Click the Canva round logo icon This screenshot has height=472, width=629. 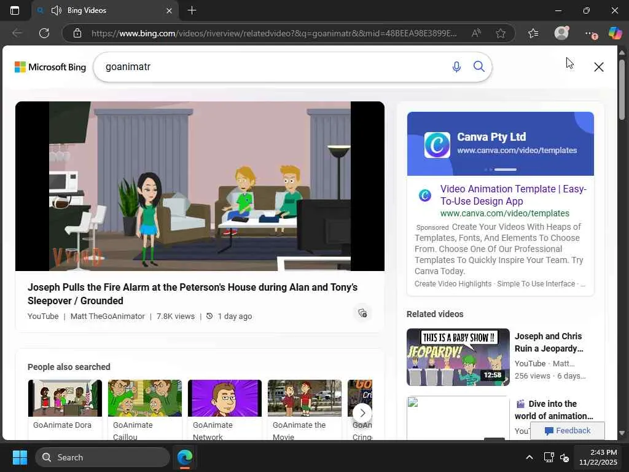(x=425, y=195)
